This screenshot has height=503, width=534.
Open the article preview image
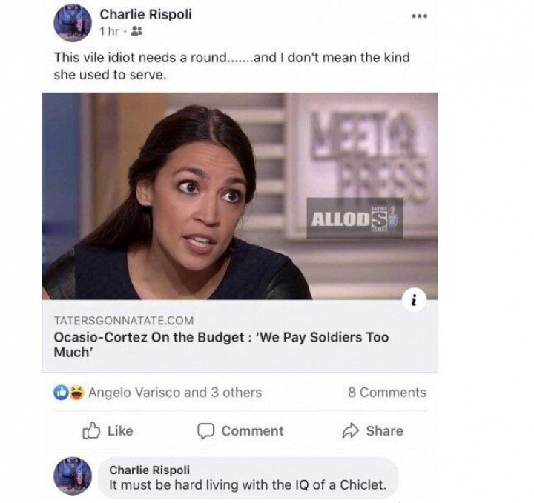point(240,196)
